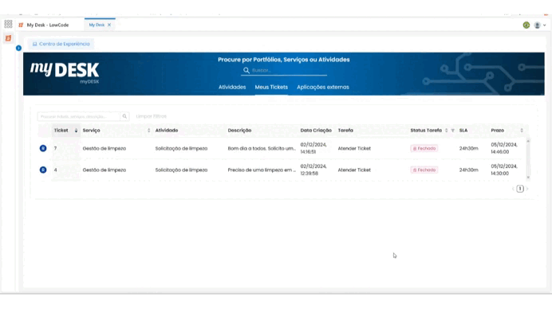Click Tarefa column header
552x309 pixels.
coord(345,131)
